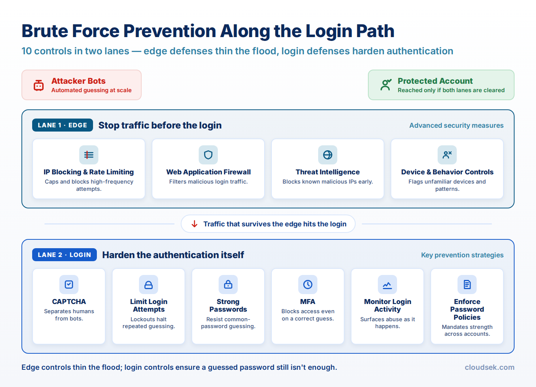The height and width of the screenshot is (387, 536).
Task: Click the MFA clock icon
Action: [x=308, y=285]
